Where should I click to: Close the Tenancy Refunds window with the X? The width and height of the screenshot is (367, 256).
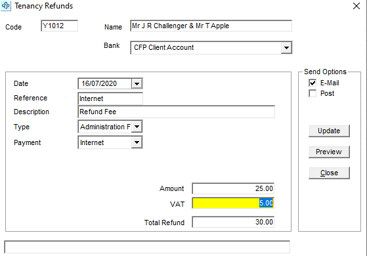click(x=356, y=6)
